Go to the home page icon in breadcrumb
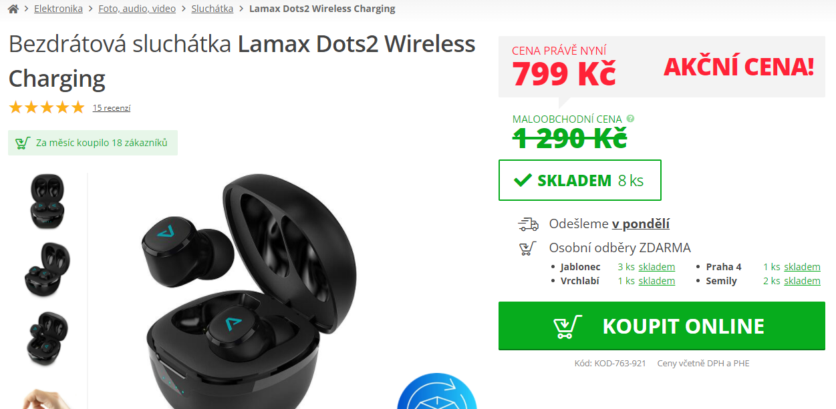This screenshot has height=409, width=836. point(13,9)
